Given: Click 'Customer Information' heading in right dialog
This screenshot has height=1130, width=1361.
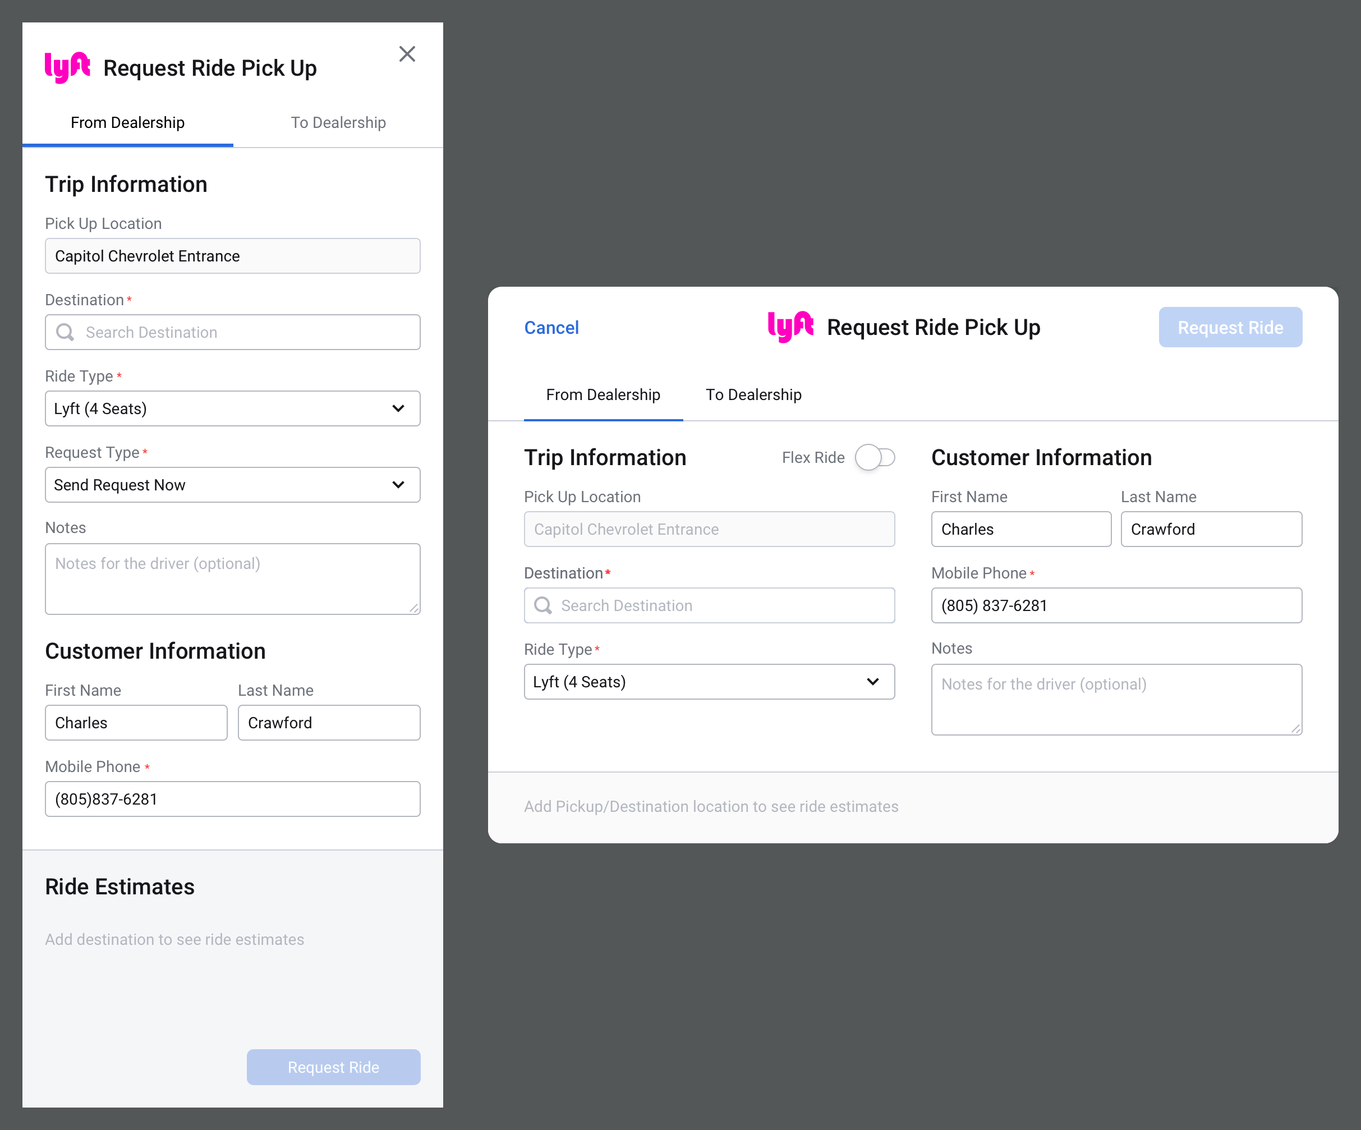Looking at the screenshot, I should (1041, 458).
